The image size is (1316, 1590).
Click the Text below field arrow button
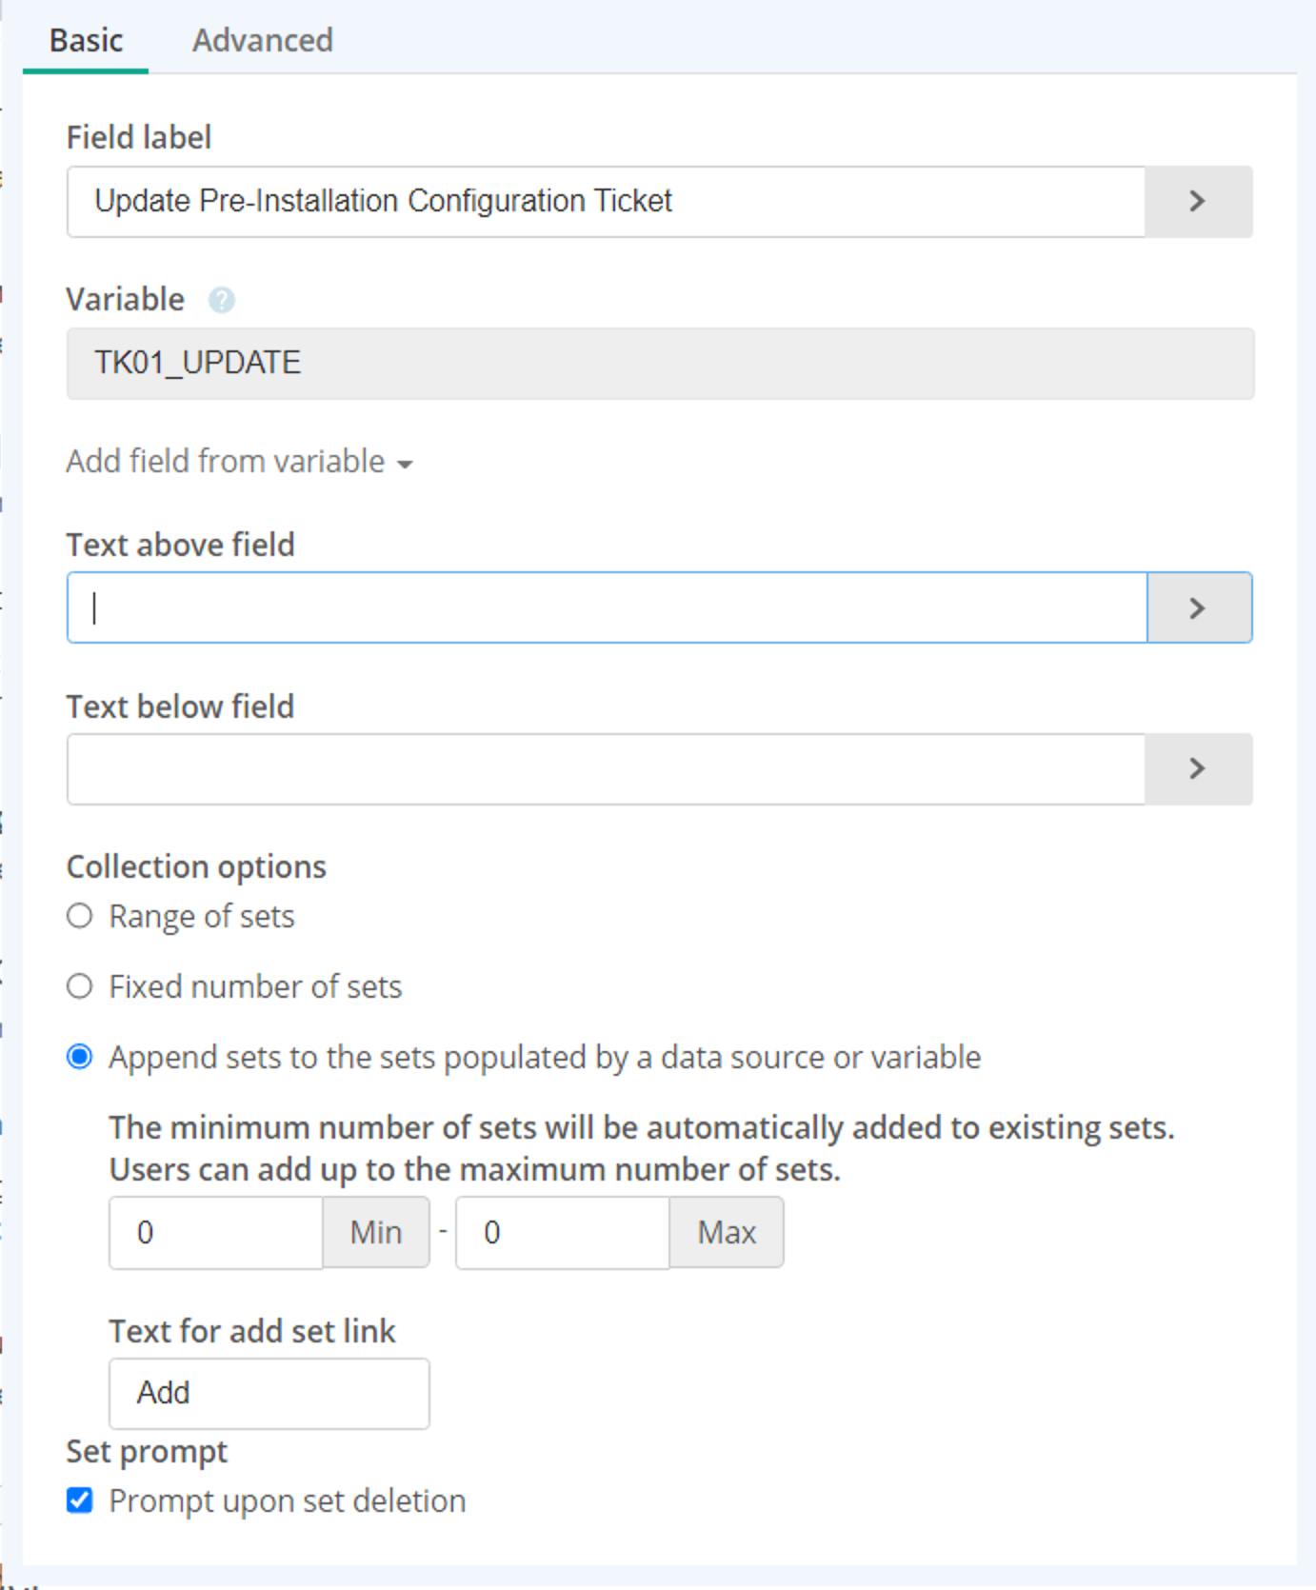click(1198, 769)
